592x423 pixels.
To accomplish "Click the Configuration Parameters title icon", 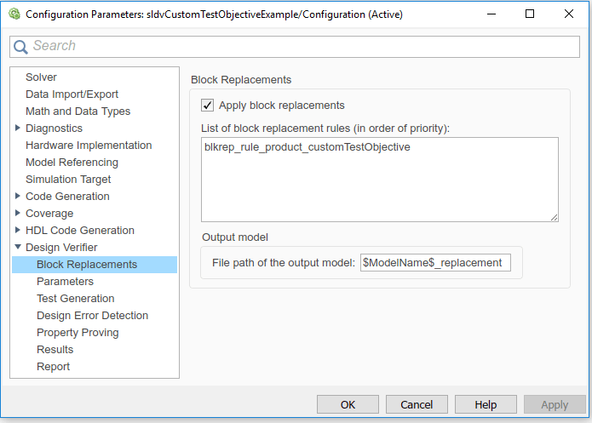I will (x=13, y=14).
